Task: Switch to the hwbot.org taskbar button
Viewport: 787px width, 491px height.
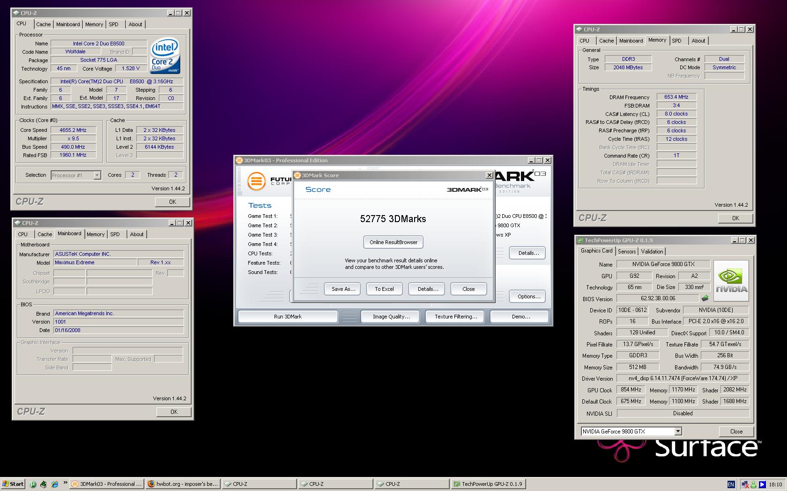Action: [183, 484]
